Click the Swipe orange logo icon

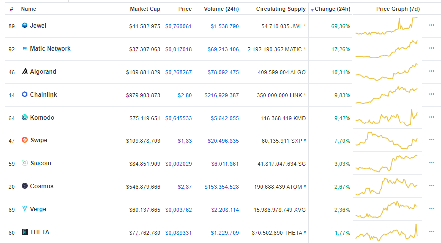tap(25, 140)
